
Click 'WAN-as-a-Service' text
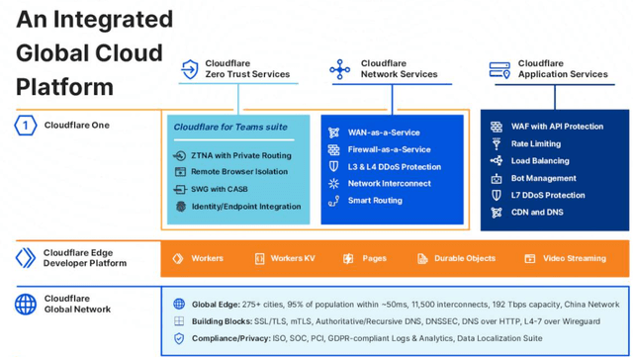tap(384, 133)
